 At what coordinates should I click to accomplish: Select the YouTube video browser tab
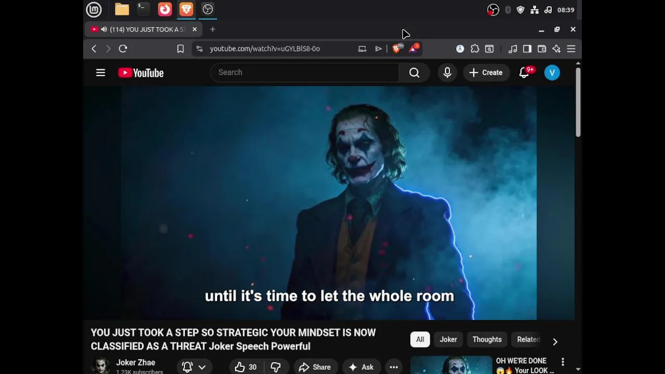pos(144,30)
